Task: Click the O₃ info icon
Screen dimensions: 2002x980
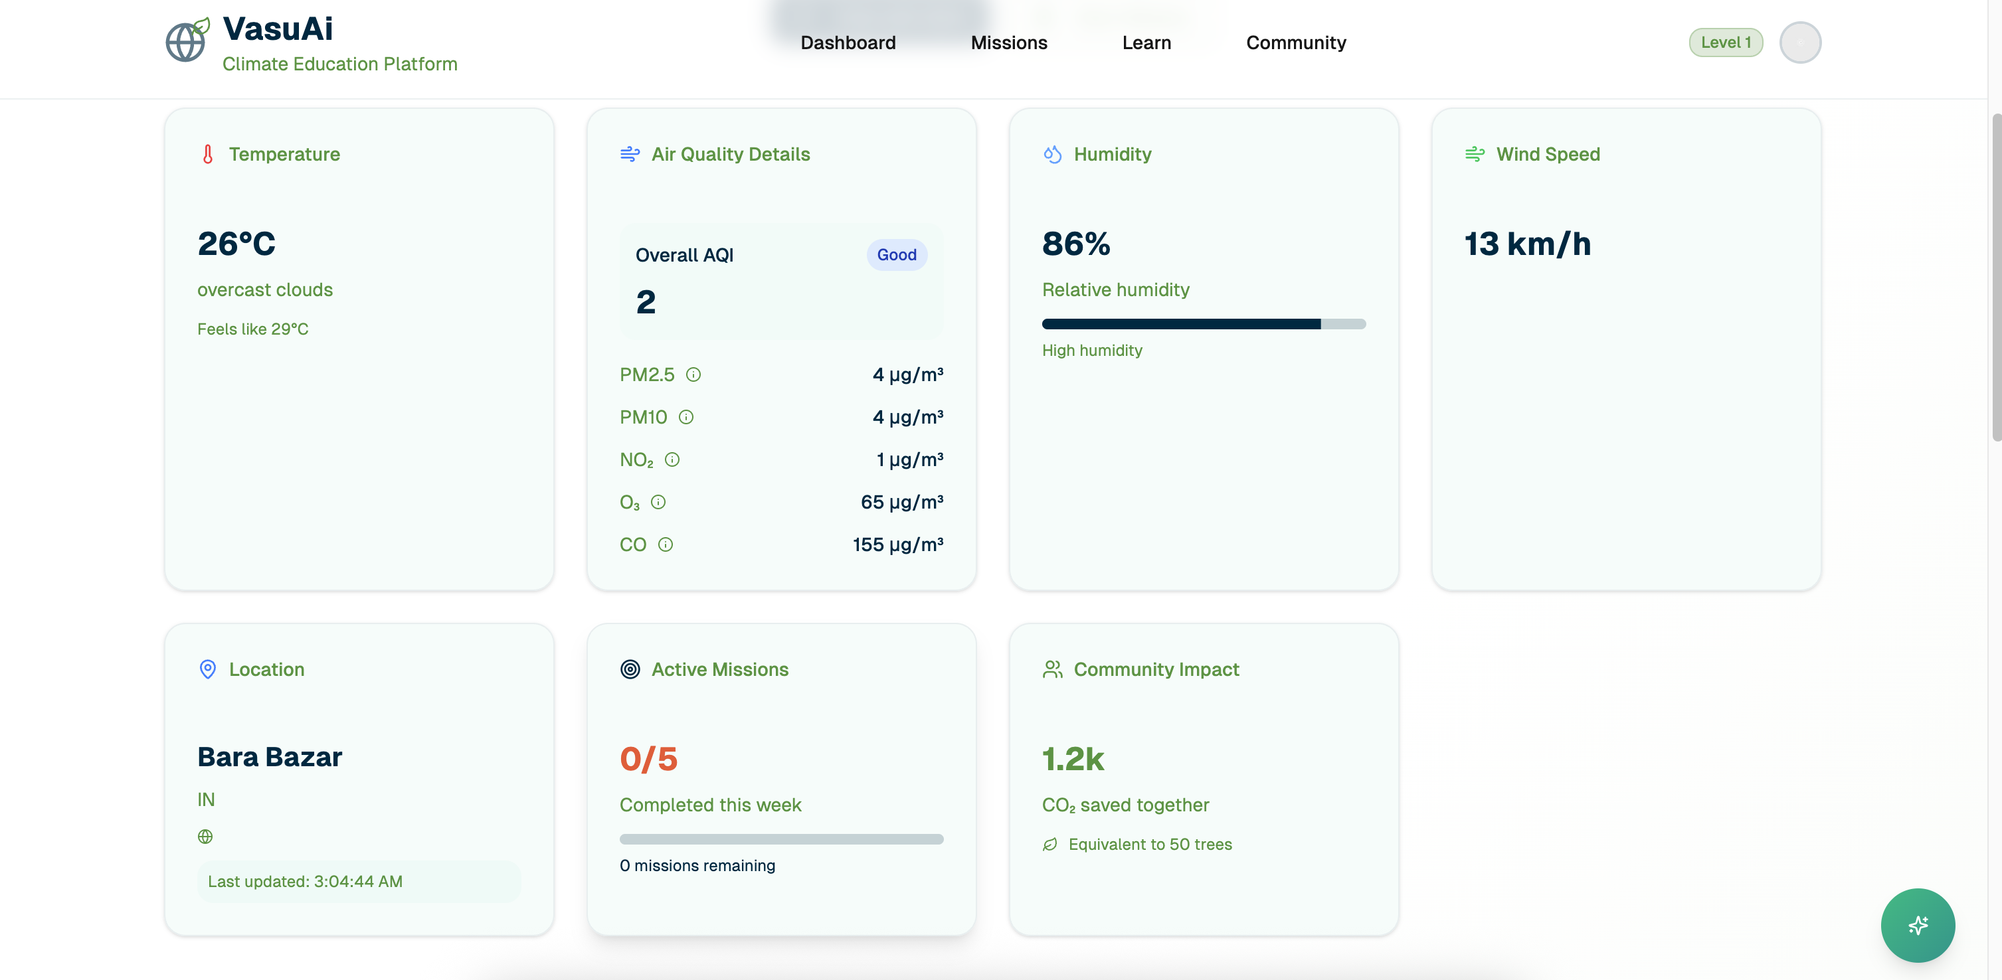Action: (658, 502)
